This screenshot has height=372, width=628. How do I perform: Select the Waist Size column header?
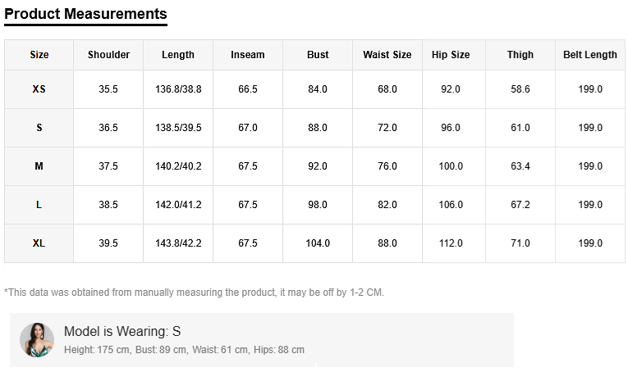click(387, 55)
